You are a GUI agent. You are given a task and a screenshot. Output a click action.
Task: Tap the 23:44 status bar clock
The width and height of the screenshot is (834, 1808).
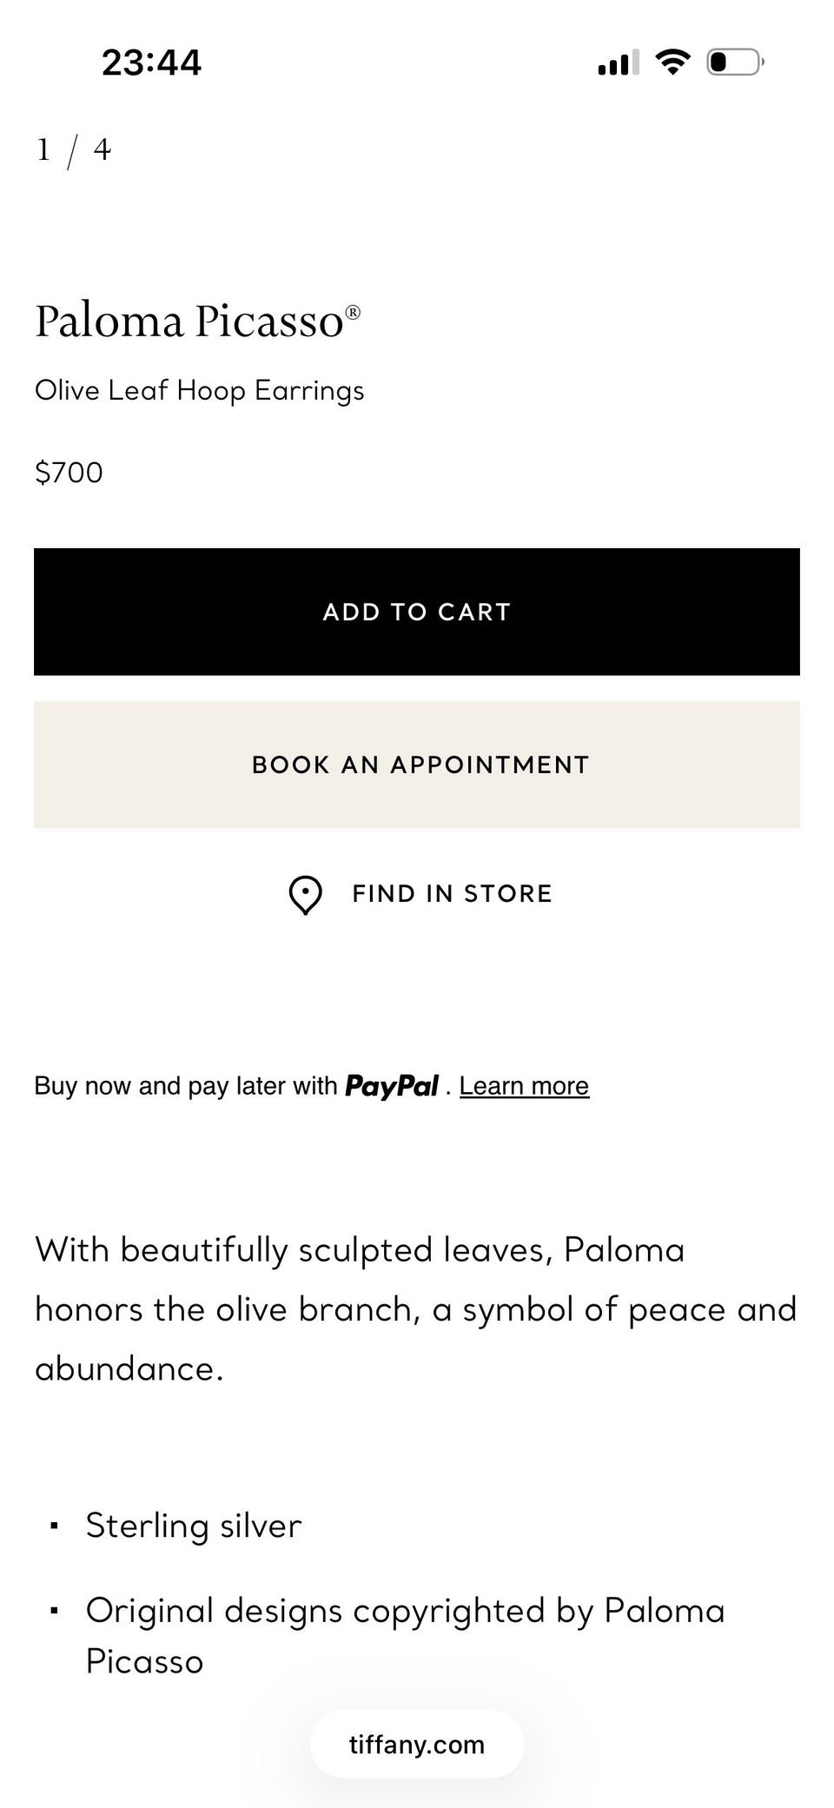pos(151,63)
